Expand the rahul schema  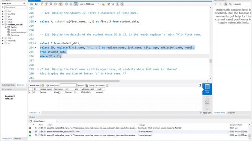coord(3,22)
